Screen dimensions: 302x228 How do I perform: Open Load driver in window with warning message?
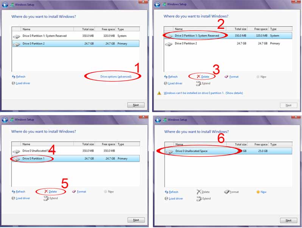[173, 83]
